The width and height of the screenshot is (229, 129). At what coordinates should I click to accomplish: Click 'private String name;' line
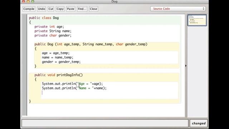point(53,31)
